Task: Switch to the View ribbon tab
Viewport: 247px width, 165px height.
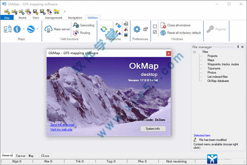Action: 36,18
